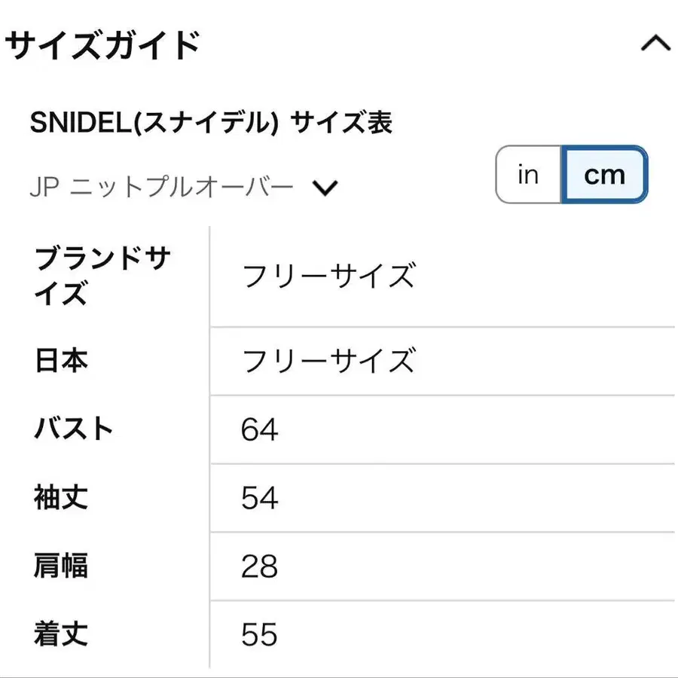Image resolution: width=678 pixels, height=678 pixels.
Task: Collapse the サイズガイド section with the chevron
Action: [x=655, y=44]
